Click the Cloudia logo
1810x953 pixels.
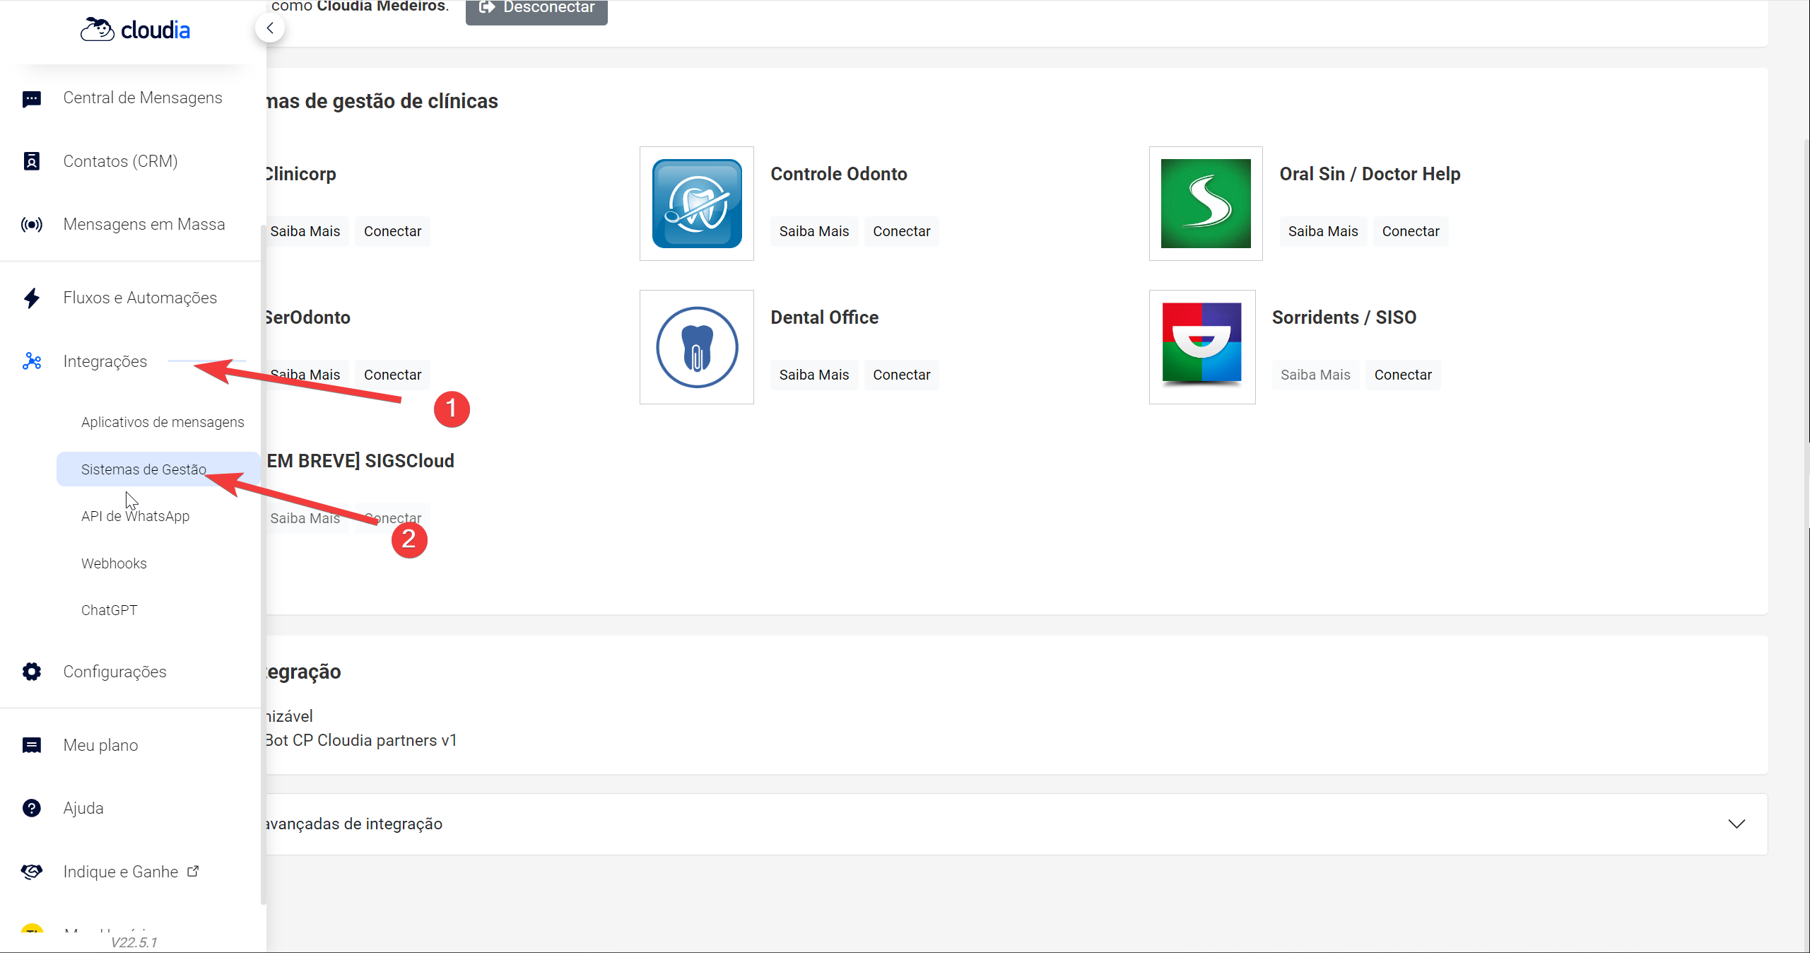click(x=134, y=30)
